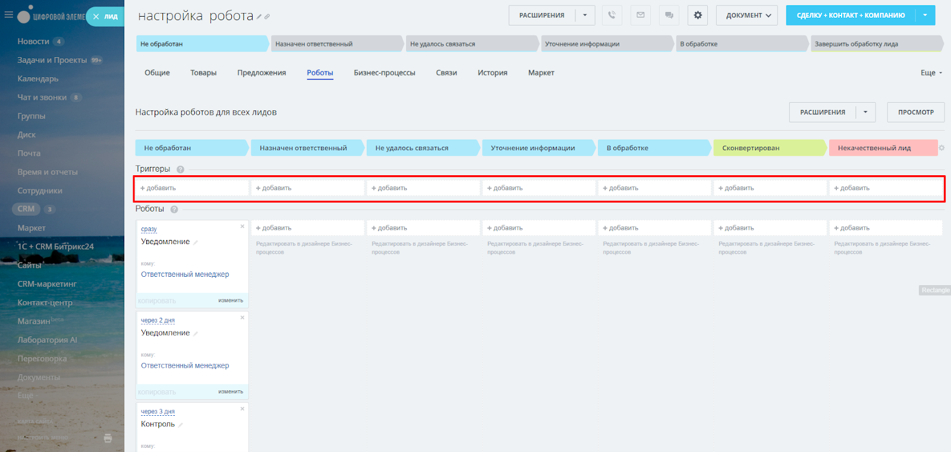This screenshot has height=452, width=951.
Task: Click the email envelope icon in the toolbar
Action: coord(640,15)
